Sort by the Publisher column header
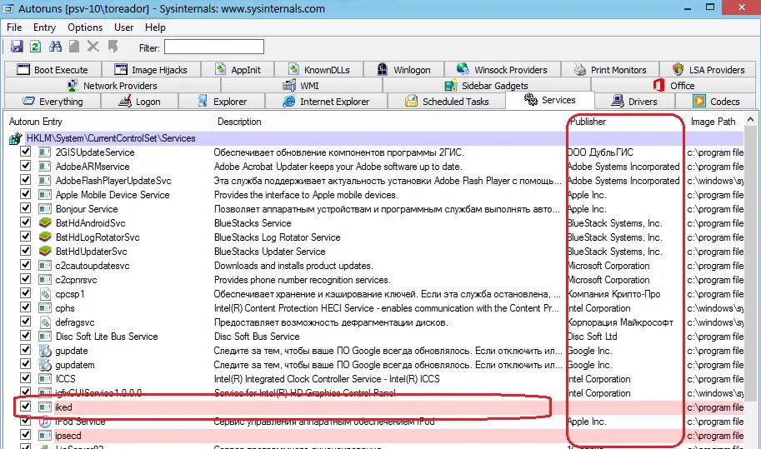This screenshot has height=449, width=761. [626, 122]
